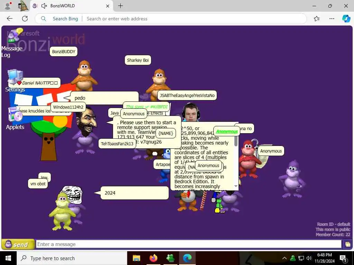
Task: Click the green underlined Anonymous name tag
Action: [x=227, y=131]
